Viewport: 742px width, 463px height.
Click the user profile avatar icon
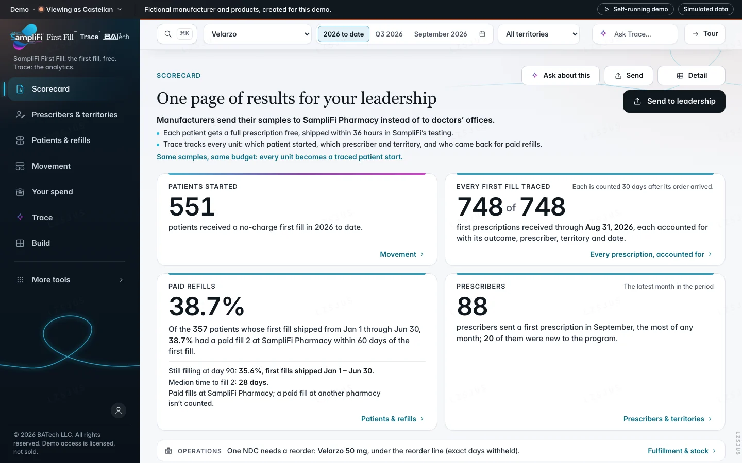tap(119, 411)
